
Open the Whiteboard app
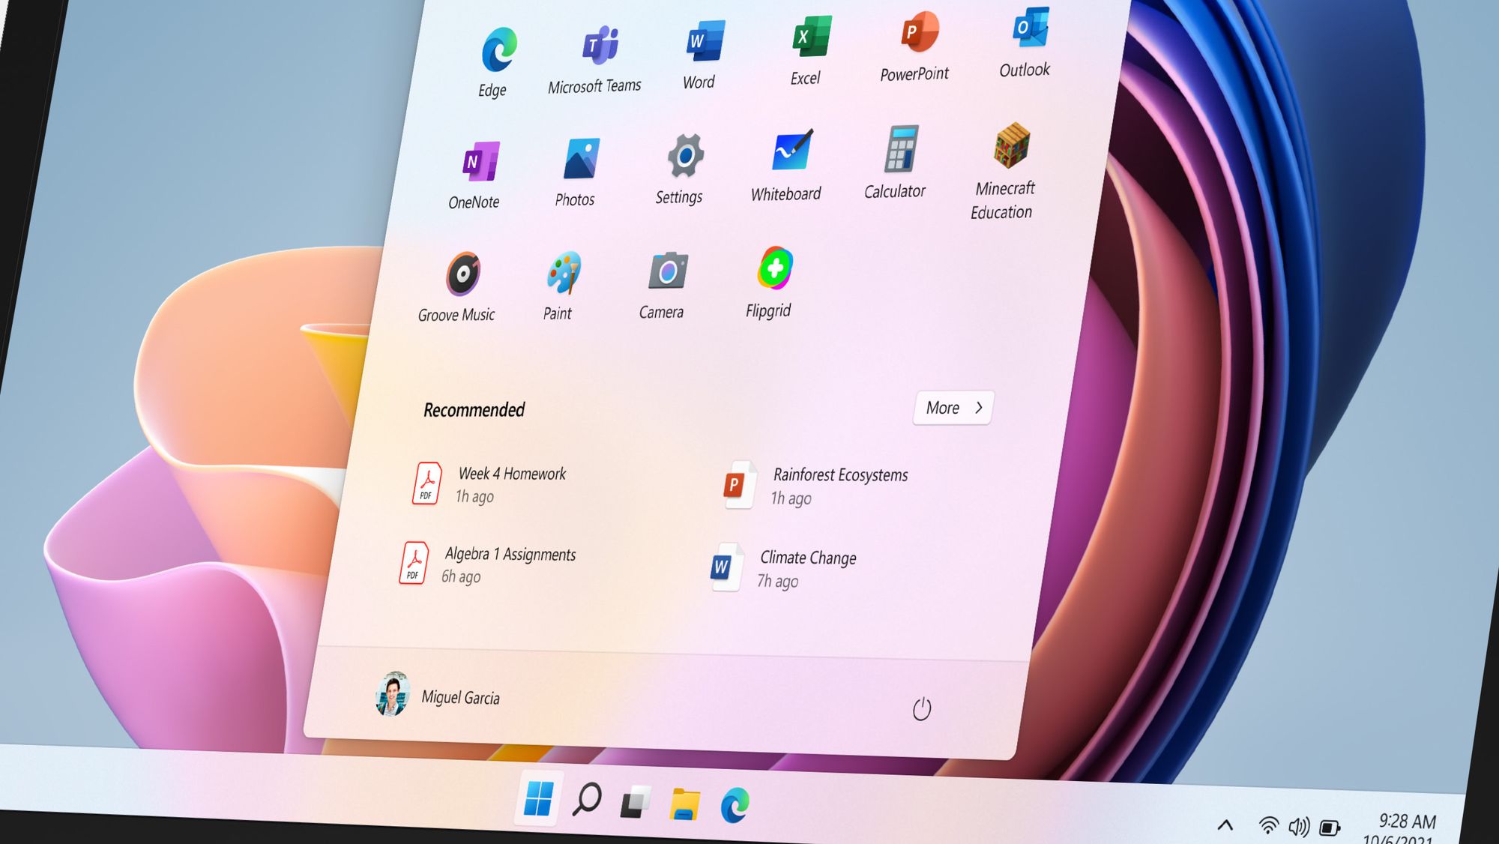tap(792, 150)
